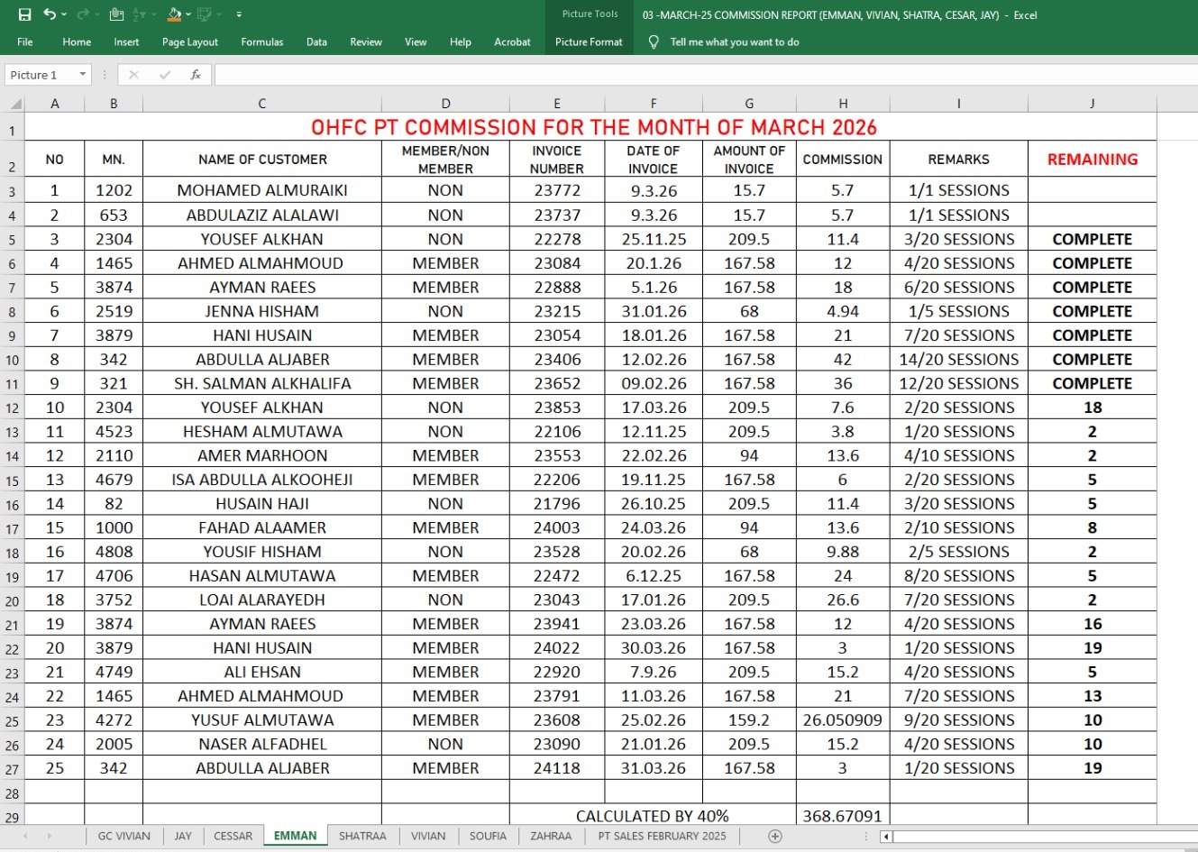Image resolution: width=1198 pixels, height=852 pixels.
Task: Open the Insert Function fx button
Action: [x=196, y=75]
